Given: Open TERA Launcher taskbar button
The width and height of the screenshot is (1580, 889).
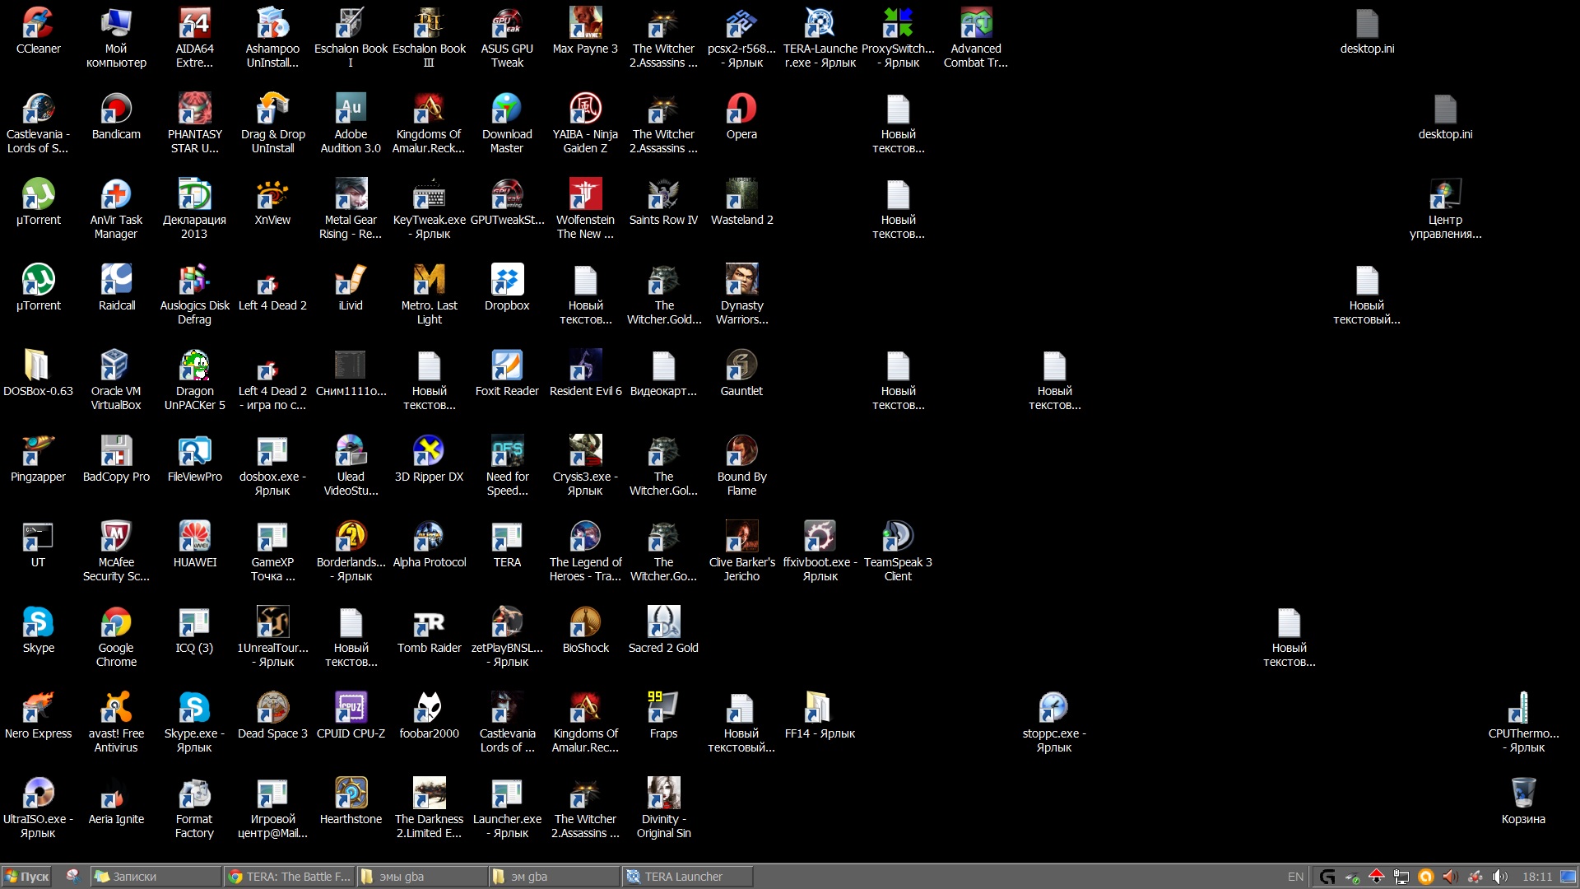Looking at the screenshot, I should click(x=685, y=876).
